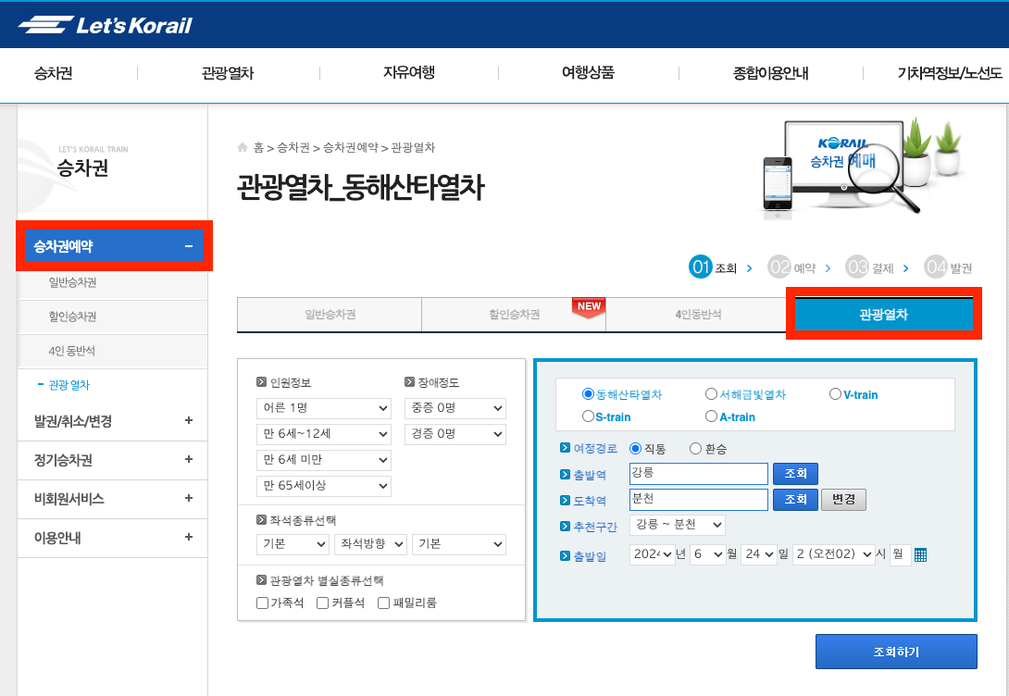Viewport: 1009px width, 696px height.
Task: Switch to the 할인승차권 tab
Action: click(512, 314)
